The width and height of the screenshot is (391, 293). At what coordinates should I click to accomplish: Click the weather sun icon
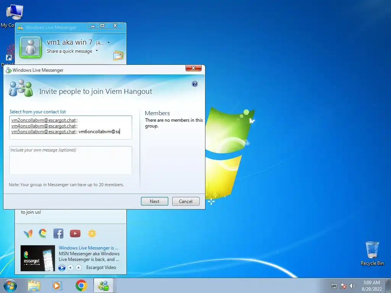tap(92, 233)
